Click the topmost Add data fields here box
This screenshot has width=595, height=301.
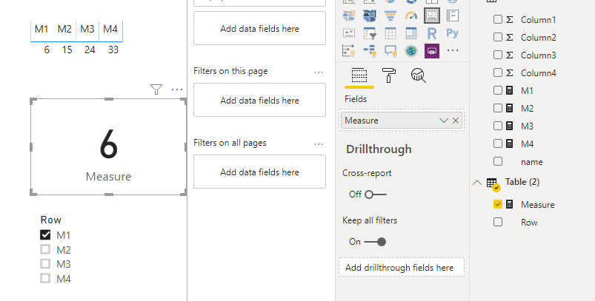point(259,28)
